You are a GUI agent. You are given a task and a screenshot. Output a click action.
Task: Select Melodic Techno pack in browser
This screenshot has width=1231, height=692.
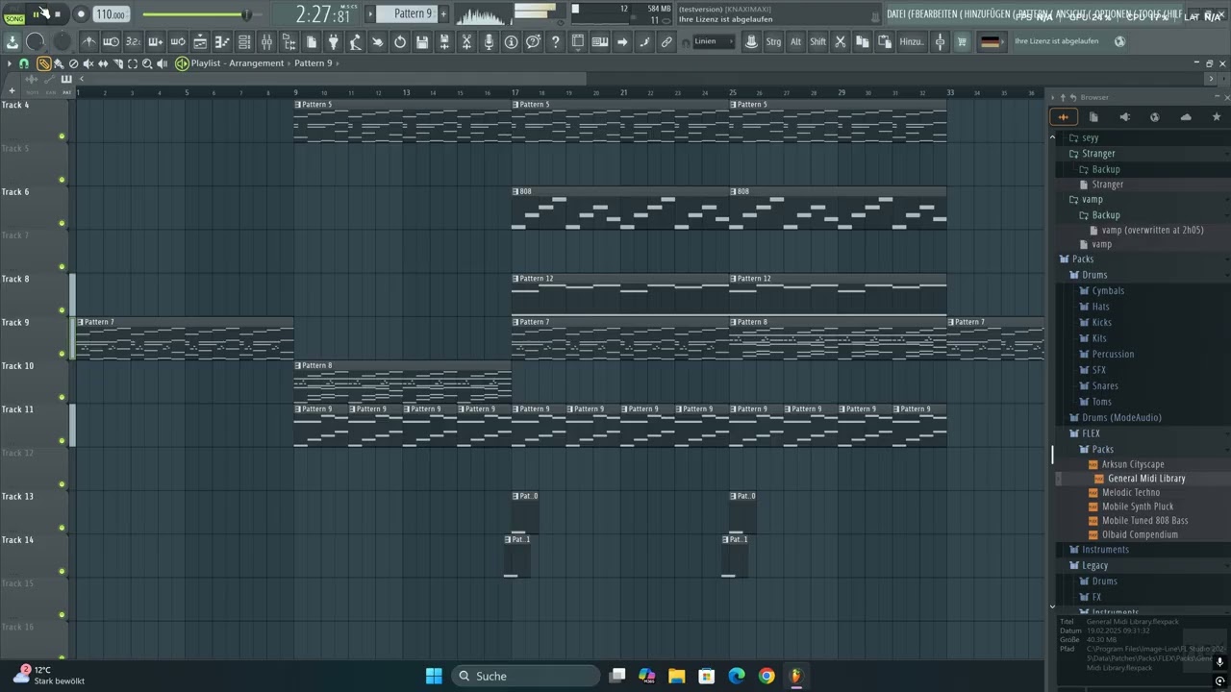pyautogui.click(x=1131, y=492)
